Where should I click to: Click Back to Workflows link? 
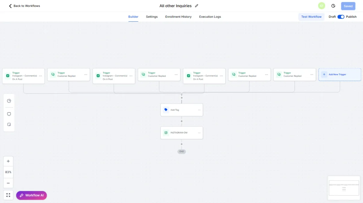point(25,6)
